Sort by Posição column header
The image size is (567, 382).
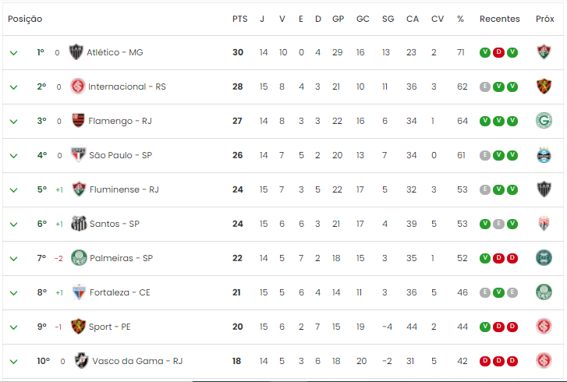(x=25, y=19)
